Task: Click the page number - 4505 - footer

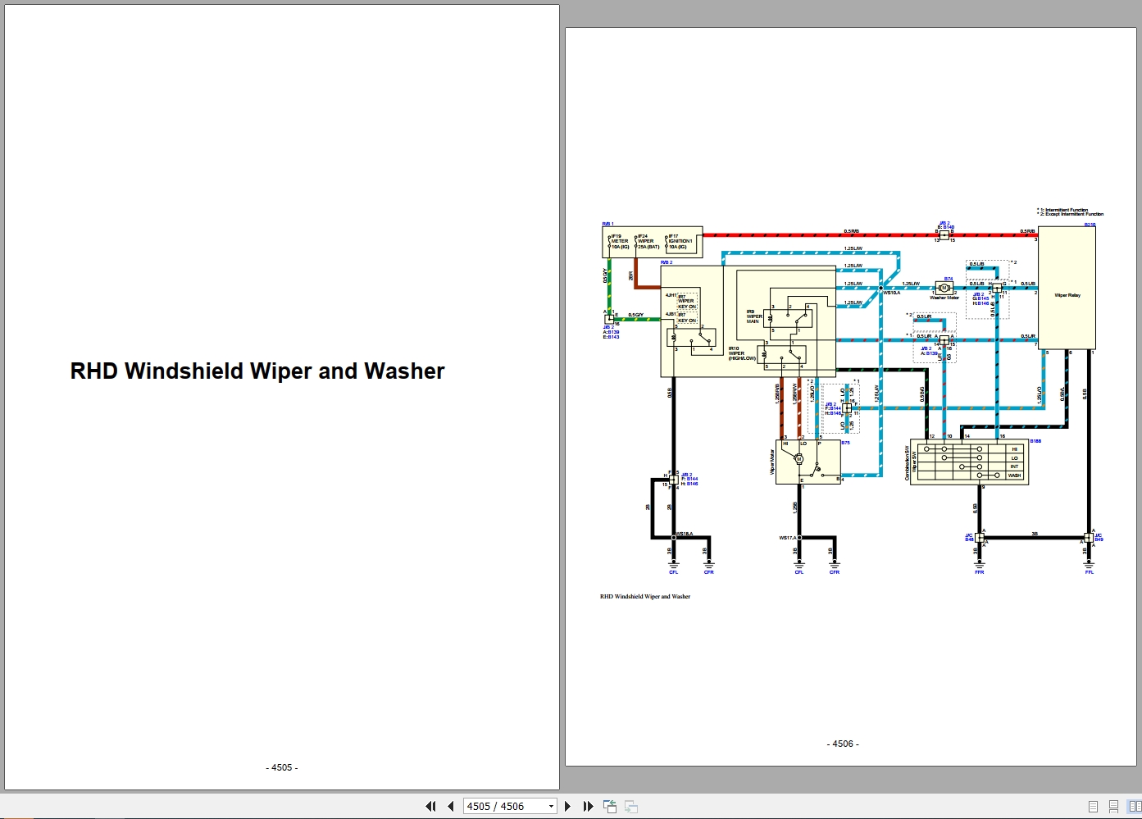Action: point(282,767)
